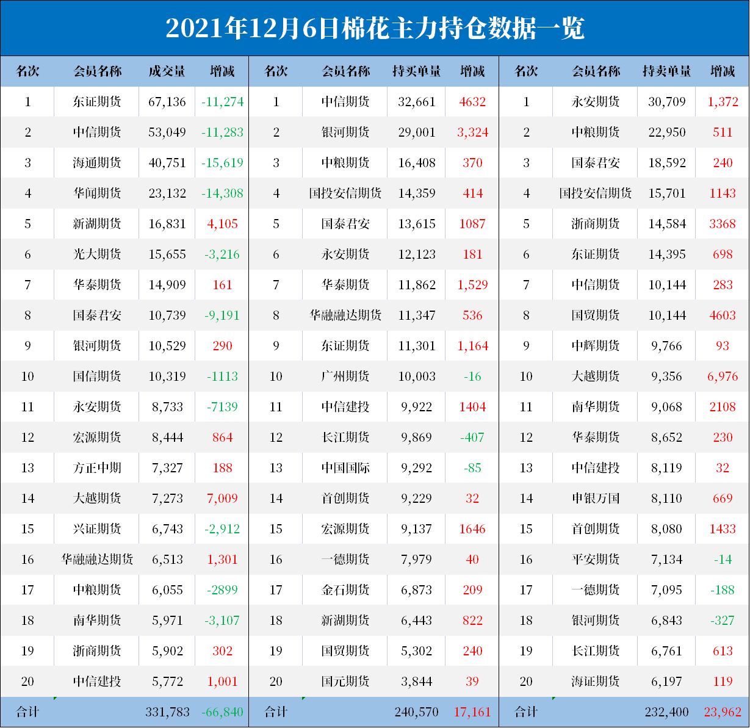Select the red value 4632
The image size is (750, 728).
click(x=472, y=102)
